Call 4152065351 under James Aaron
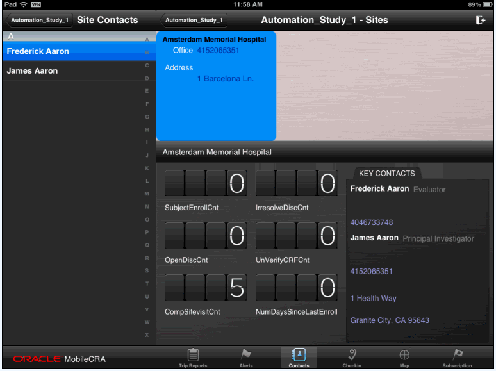The height and width of the screenshot is (371, 496). pyautogui.click(x=372, y=272)
